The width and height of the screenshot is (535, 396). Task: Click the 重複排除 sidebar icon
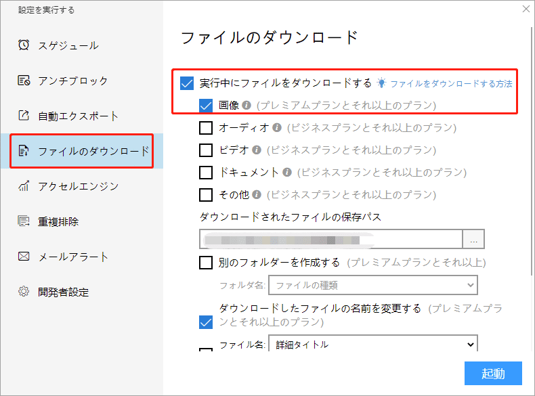[x=24, y=221]
